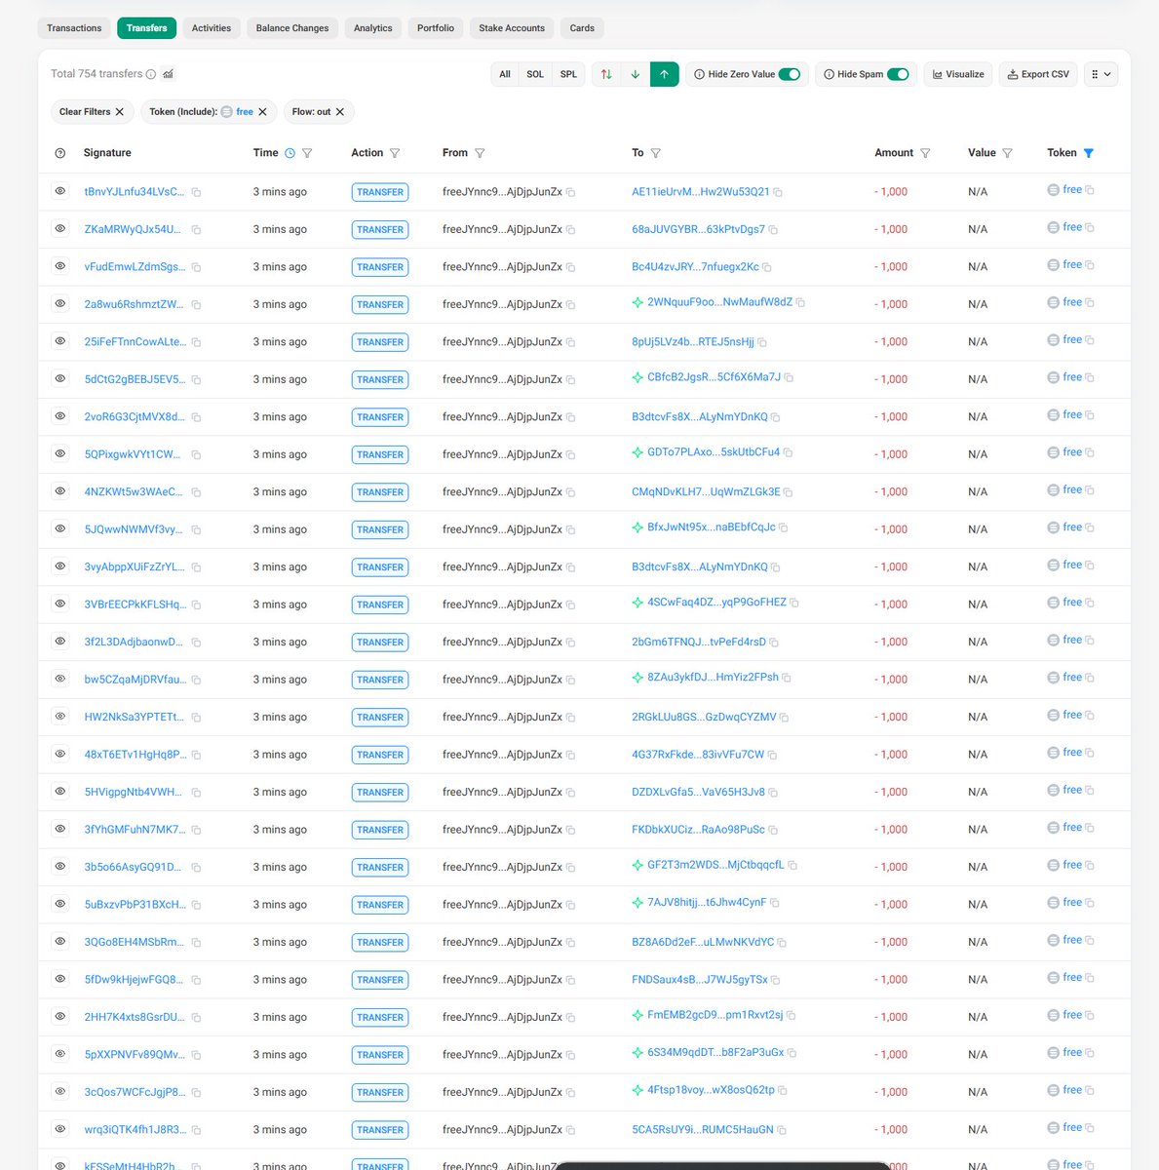Select the inflow down-arrow icon
The image size is (1159, 1170).
(636, 74)
